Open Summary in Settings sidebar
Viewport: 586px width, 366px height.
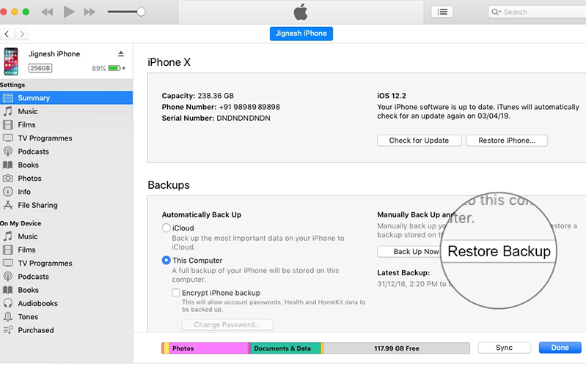click(x=66, y=98)
